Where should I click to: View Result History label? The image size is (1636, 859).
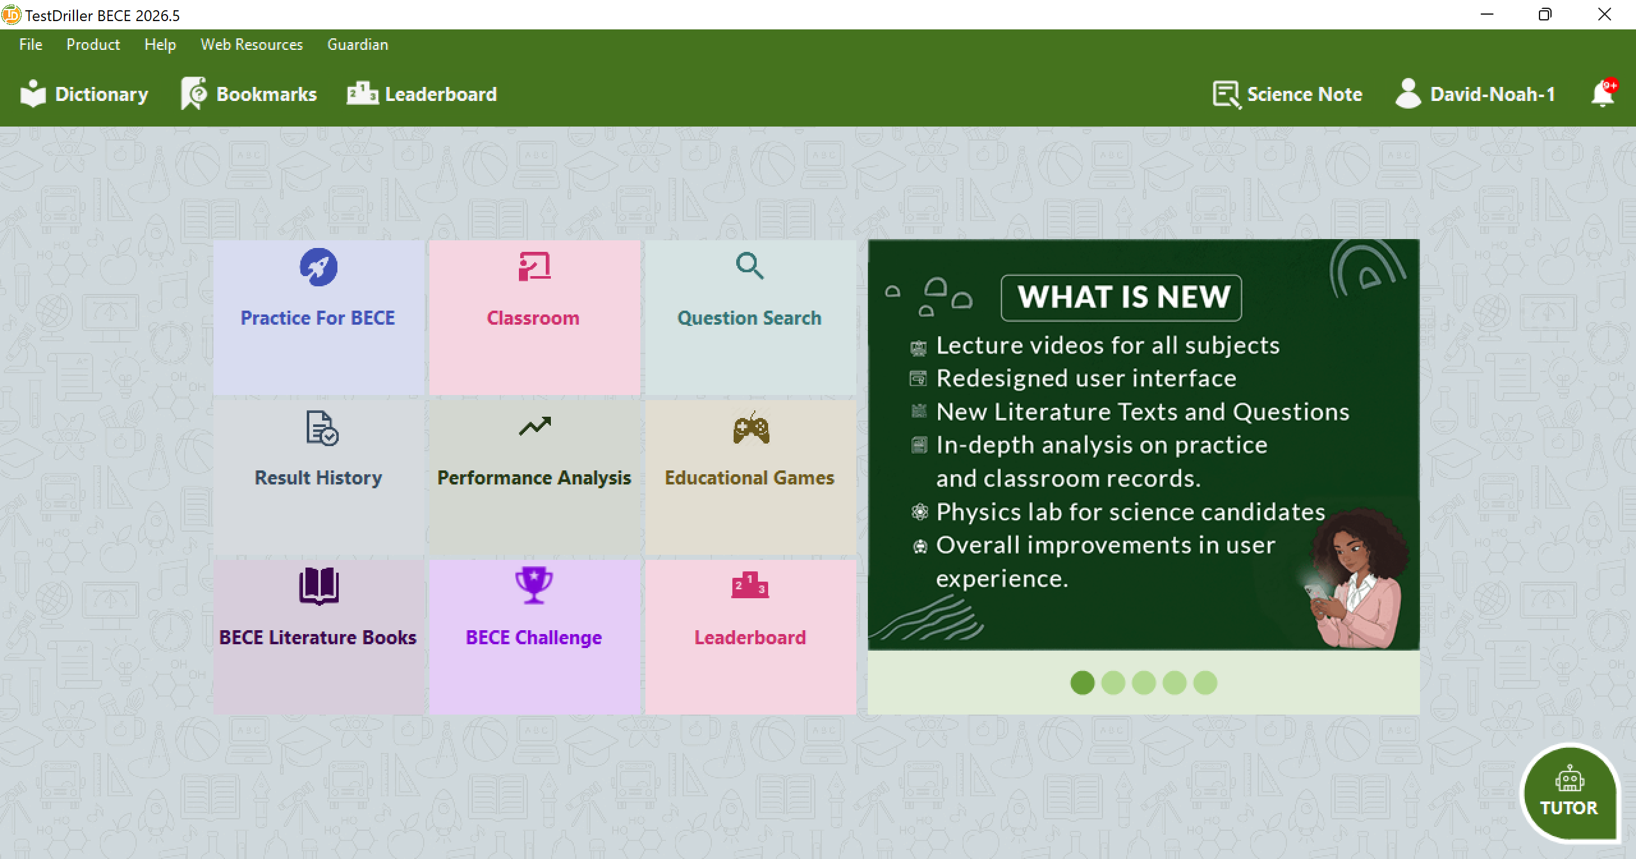(x=318, y=477)
